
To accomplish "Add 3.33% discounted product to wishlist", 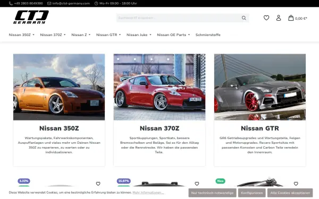I will click(98, 184).
